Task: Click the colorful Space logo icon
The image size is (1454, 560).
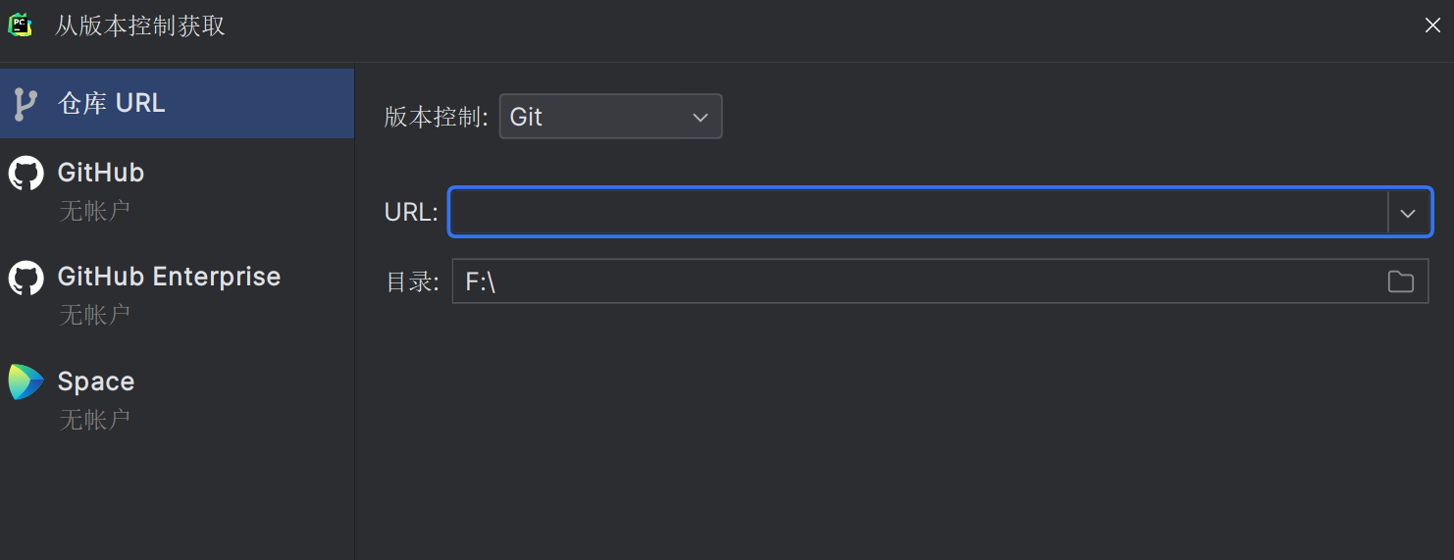Action: (x=26, y=382)
